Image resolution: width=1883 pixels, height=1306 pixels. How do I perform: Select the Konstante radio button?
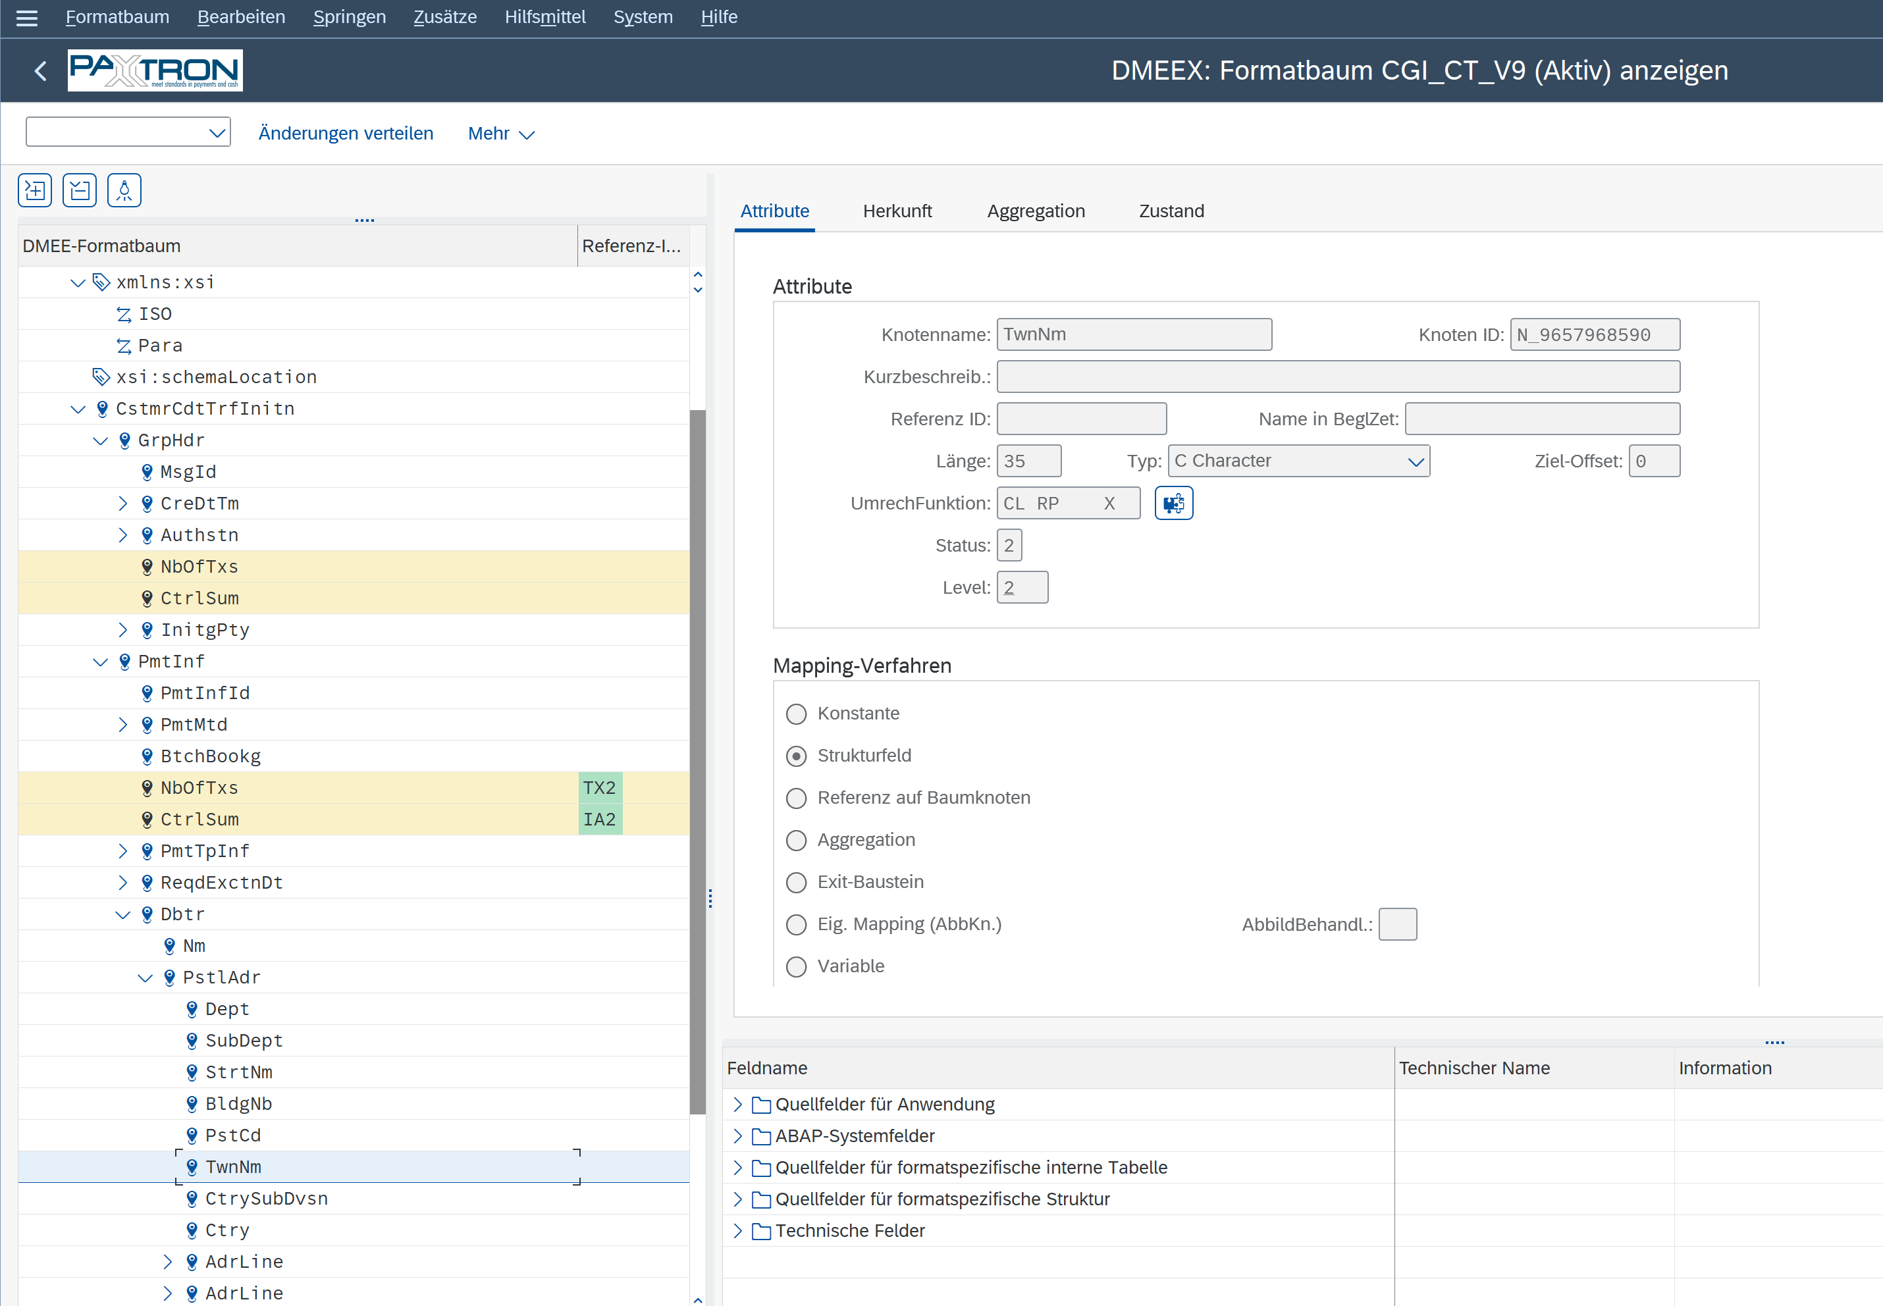pyautogui.click(x=795, y=714)
